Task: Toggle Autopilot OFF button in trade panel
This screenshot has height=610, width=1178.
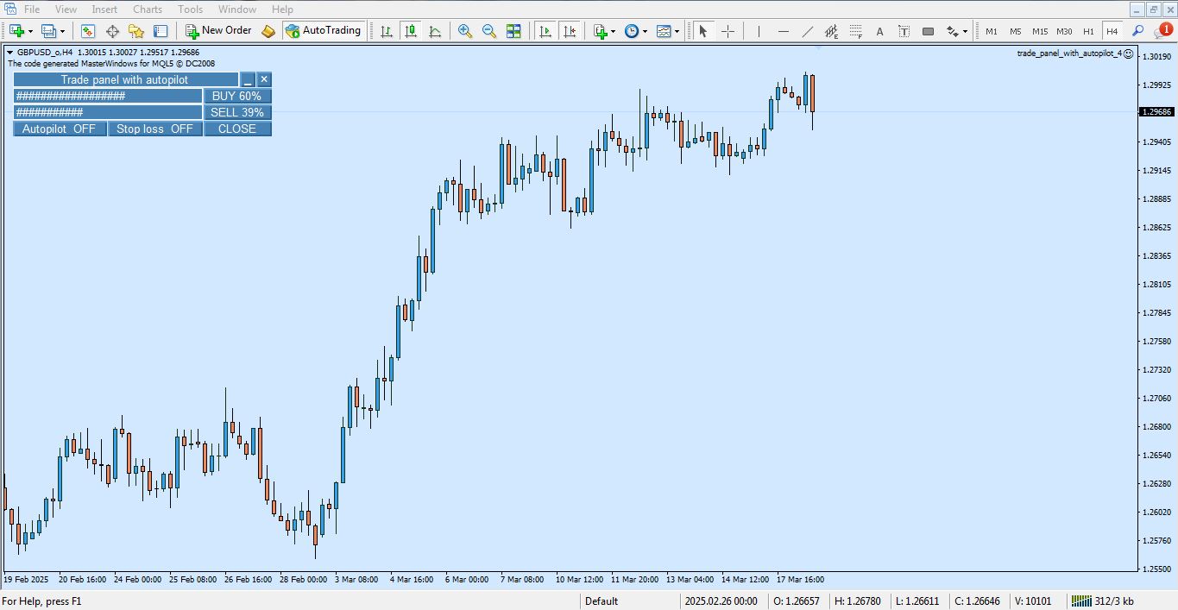Action: tap(59, 129)
